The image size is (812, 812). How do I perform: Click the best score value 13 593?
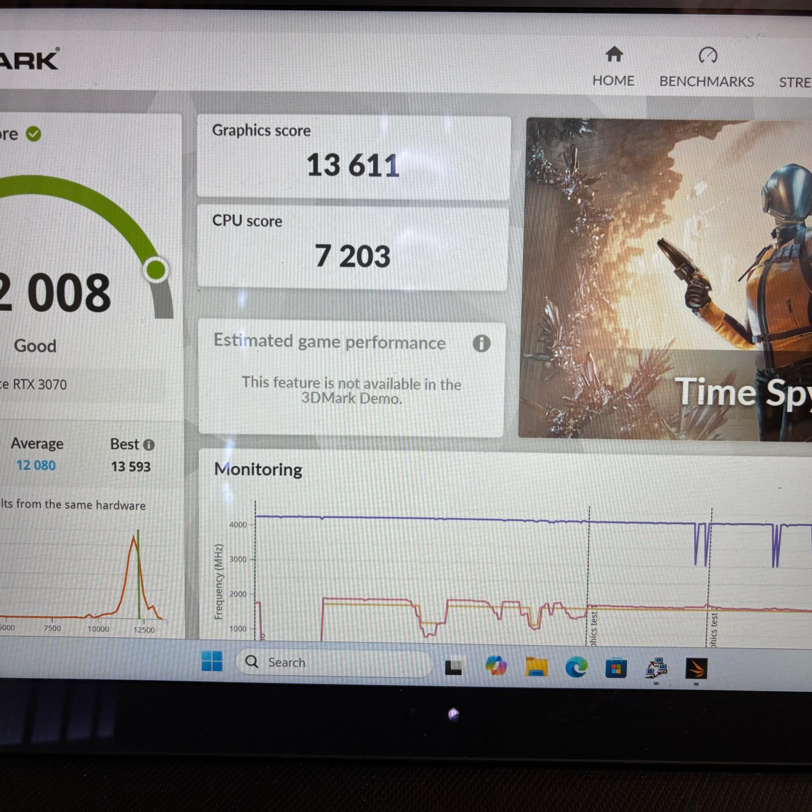131,467
